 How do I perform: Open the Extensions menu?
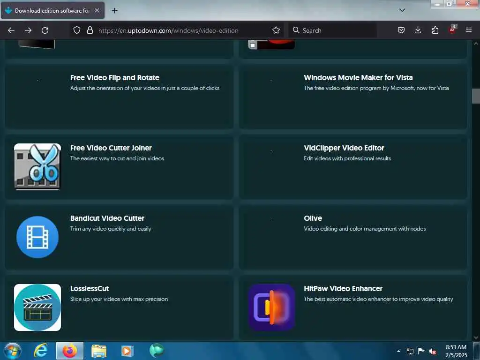(435, 30)
